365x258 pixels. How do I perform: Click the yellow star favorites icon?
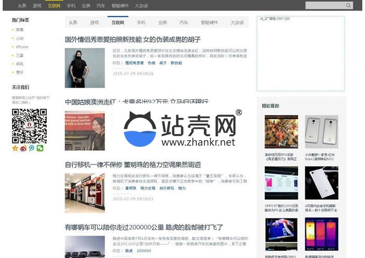[x=15, y=148]
